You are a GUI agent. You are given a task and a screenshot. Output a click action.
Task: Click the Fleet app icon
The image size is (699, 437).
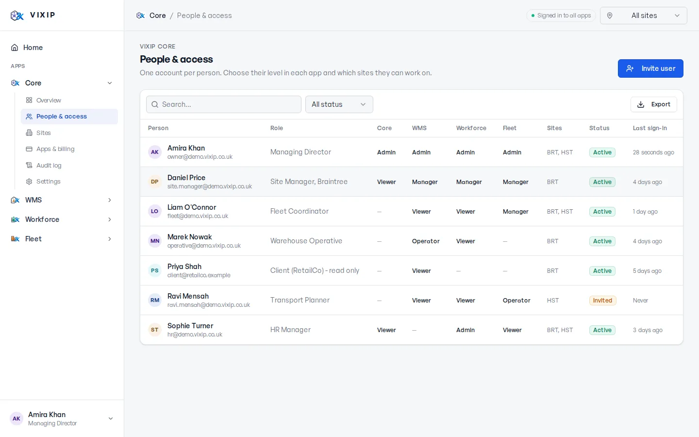coord(15,239)
